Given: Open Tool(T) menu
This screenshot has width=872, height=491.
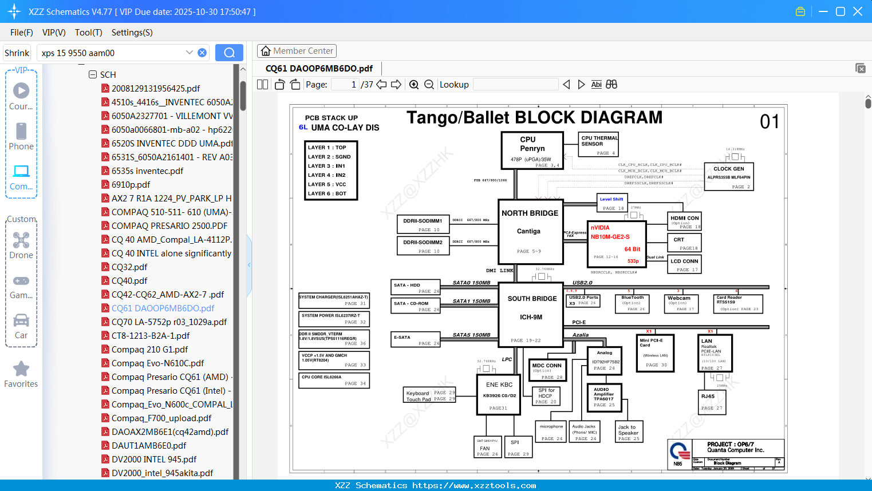Looking at the screenshot, I should coord(89,33).
